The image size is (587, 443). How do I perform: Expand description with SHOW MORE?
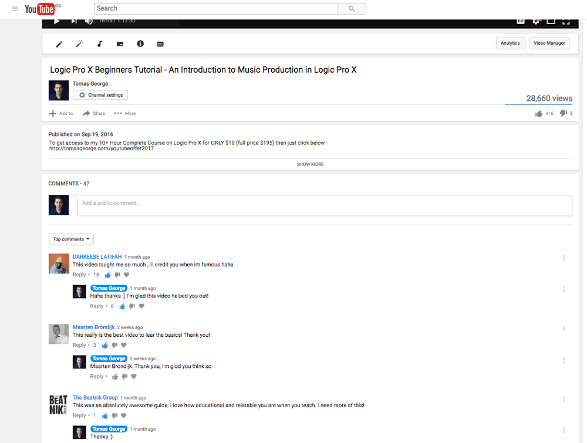pos(311,164)
